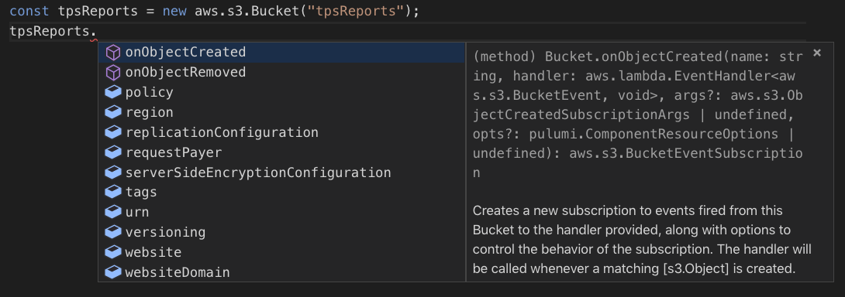Click the const keyword on first line

pyautogui.click(x=29, y=12)
